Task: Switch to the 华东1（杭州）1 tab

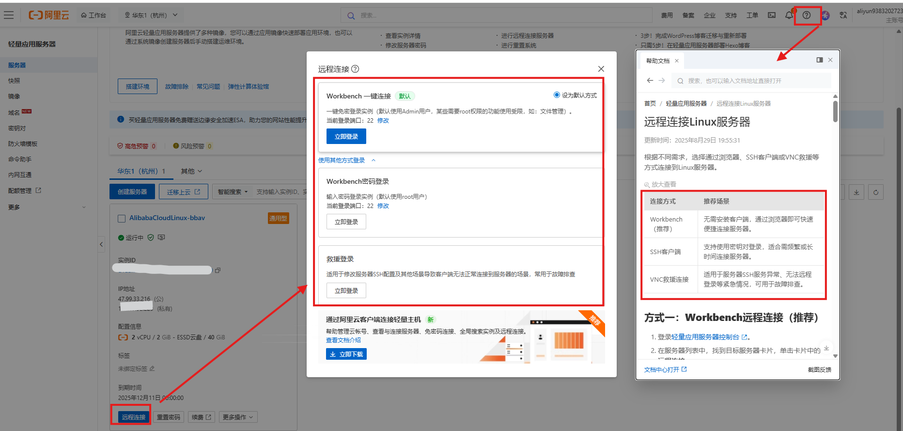Action: pos(141,171)
